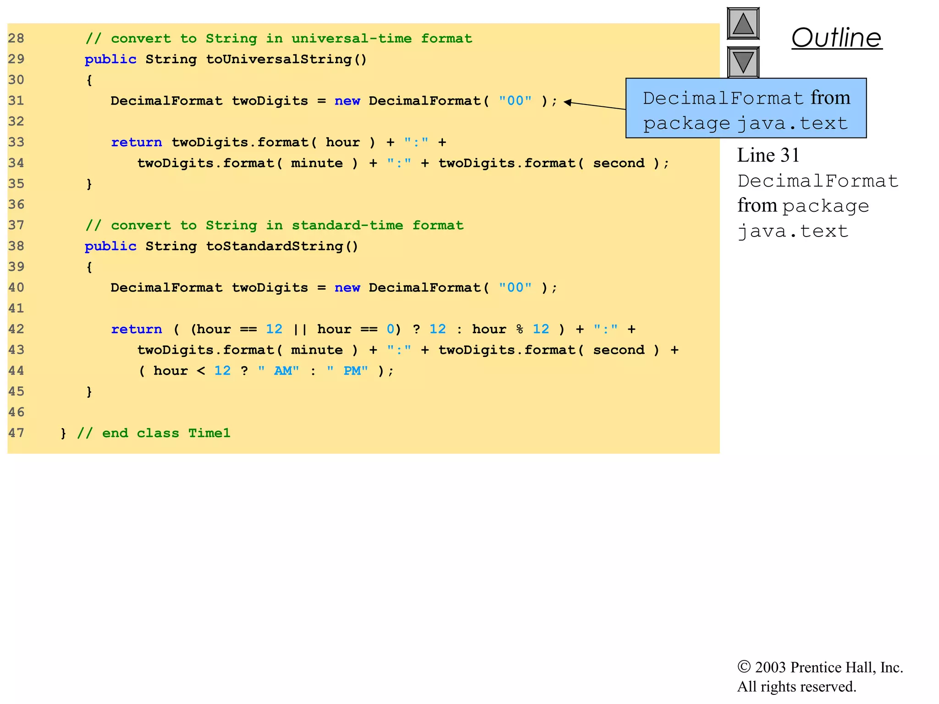Image resolution: width=939 pixels, height=704 pixels.
Task: Click line 31 DecimalFormat twoDigits declaration
Action: coord(334,101)
